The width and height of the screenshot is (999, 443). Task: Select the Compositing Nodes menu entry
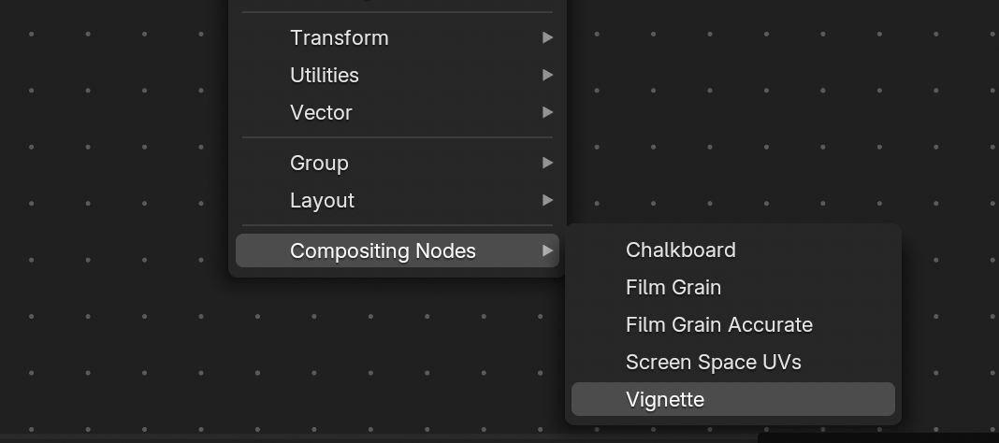click(397, 250)
